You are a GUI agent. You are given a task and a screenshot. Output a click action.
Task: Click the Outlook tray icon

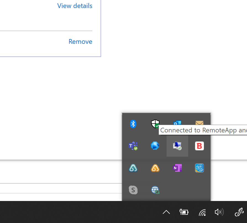(x=177, y=123)
